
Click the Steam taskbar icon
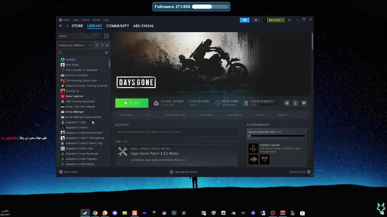85,213
